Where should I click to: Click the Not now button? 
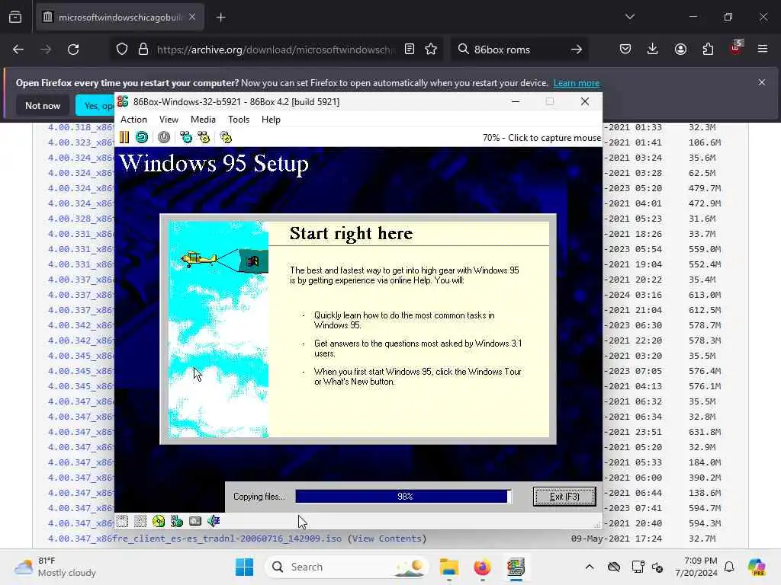[43, 105]
